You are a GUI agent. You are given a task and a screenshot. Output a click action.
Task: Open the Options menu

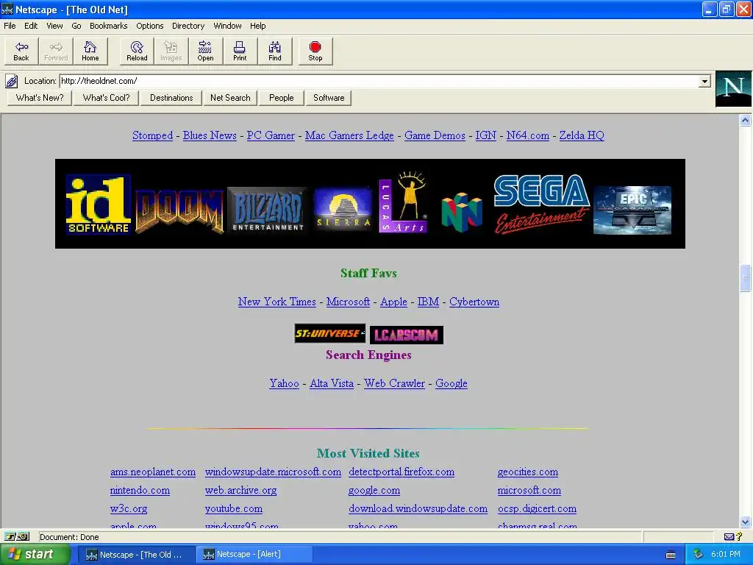(149, 26)
